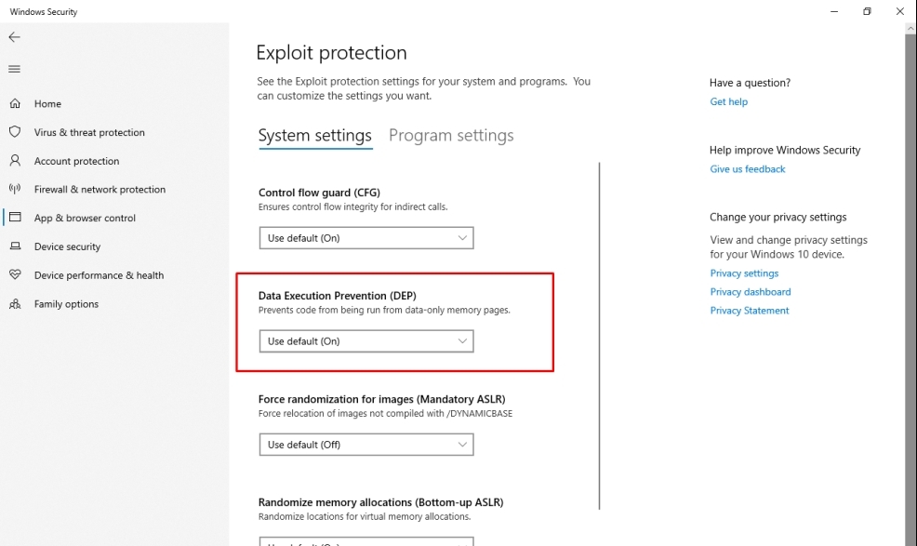Click the Device security laptop icon
Image resolution: width=917 pixels, height=546 pixels.
15,246
